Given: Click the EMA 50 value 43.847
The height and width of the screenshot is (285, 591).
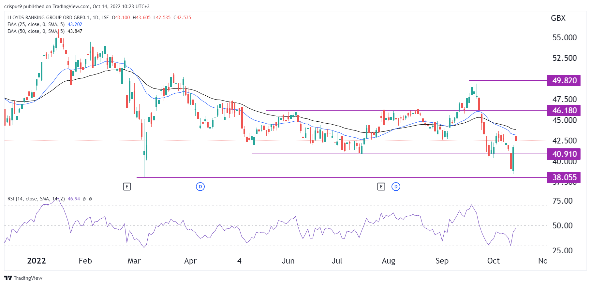Looking at the screenshot, I should (75, 31).
